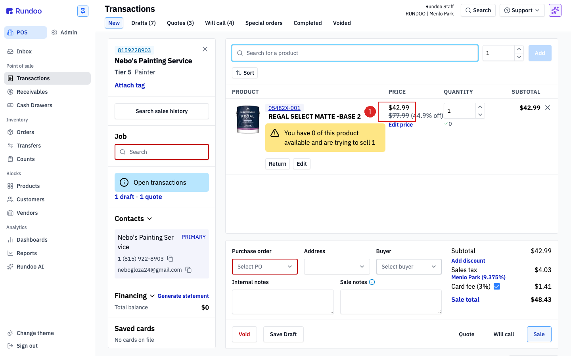The height and width of the screenshot is (356, 571).
Task: Switch to the New tab
Action: click(x=114, y=23)
